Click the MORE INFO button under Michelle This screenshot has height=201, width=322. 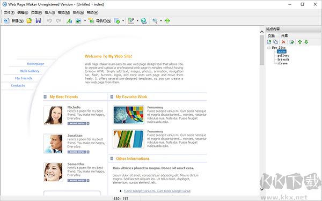(78, 123)
